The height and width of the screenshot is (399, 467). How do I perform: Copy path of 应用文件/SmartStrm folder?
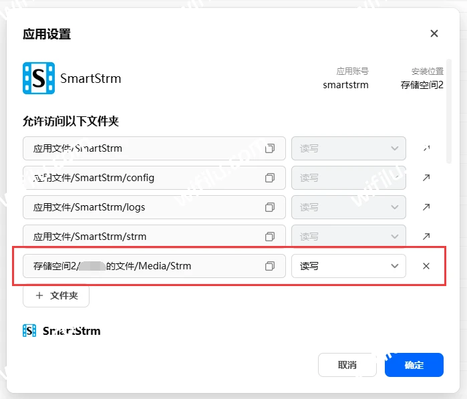(x=270, y=148)
